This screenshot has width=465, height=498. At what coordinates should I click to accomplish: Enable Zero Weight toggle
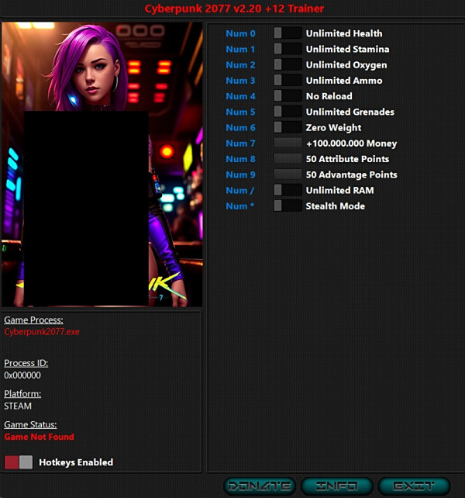click(288, 127)
